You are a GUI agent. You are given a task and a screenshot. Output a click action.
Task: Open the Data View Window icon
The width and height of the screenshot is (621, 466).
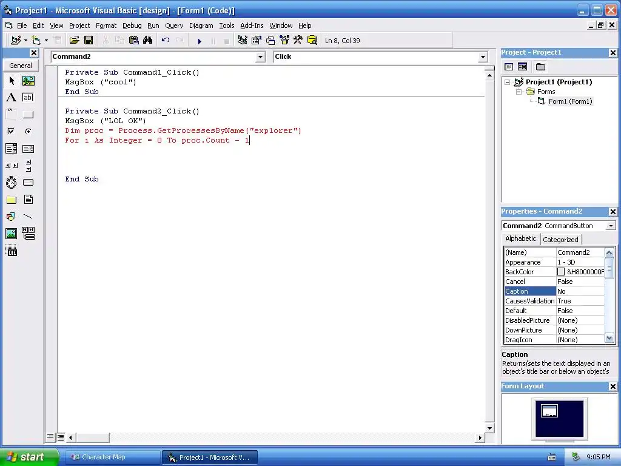pos(312,40)
